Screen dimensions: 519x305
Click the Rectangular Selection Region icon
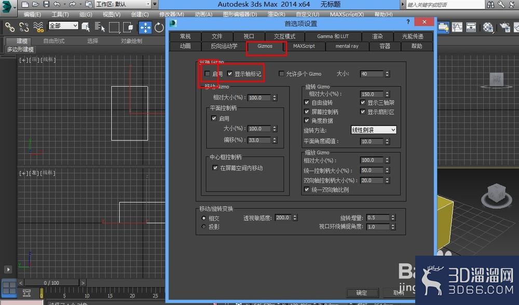pos(114,27)
